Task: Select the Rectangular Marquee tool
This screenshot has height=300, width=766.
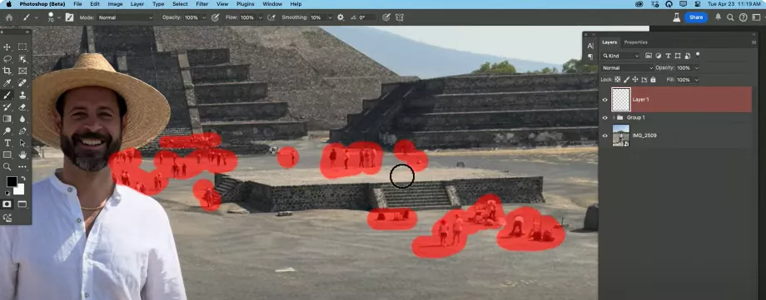Action: (22, 47)
